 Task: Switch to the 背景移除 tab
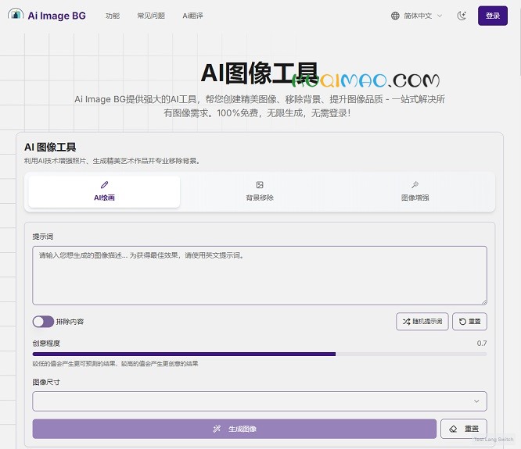pos(260,191)
